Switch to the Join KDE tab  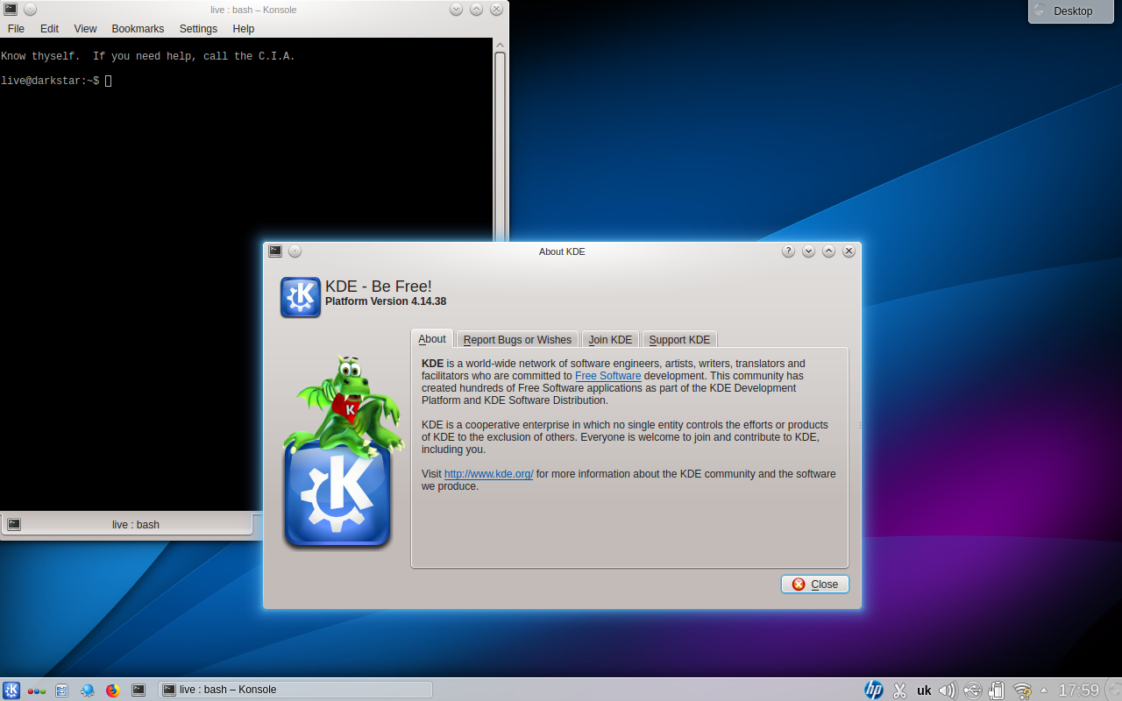tap(610, 339)
